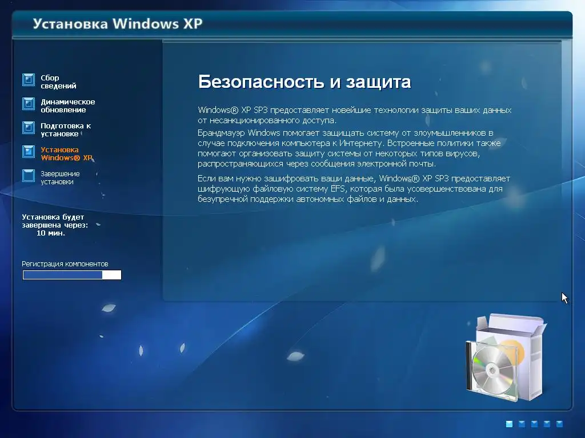Screen dimensions: 585x438
Task: Click the Завершение установки step label
Action: [60, 178]
